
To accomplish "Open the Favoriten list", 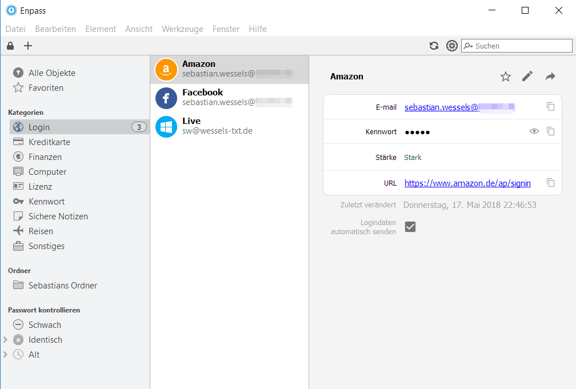I will [46, 88].
